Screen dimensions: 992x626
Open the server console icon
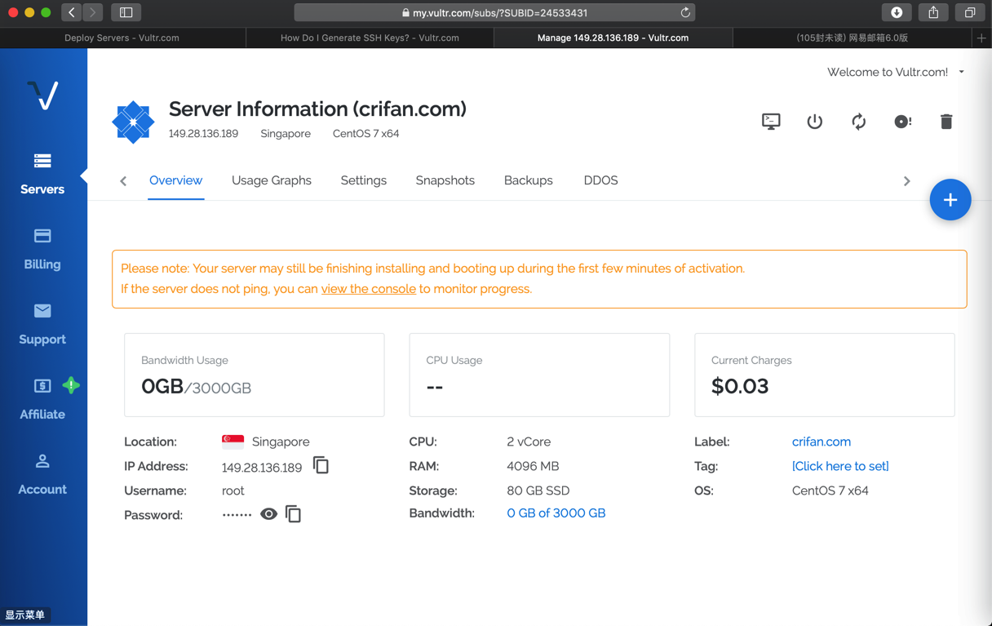[771, 122]
